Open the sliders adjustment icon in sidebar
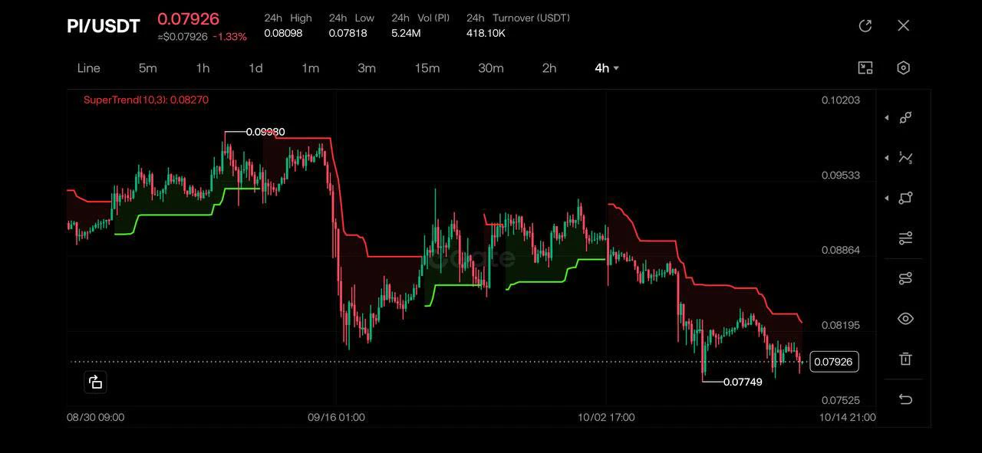Screen dimensions: 982x453 906,238
